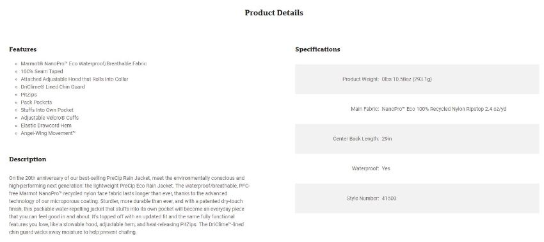Select Stuffs Into Own Pocket item
This screenshot has height=242, width=544.
point(47,109)
